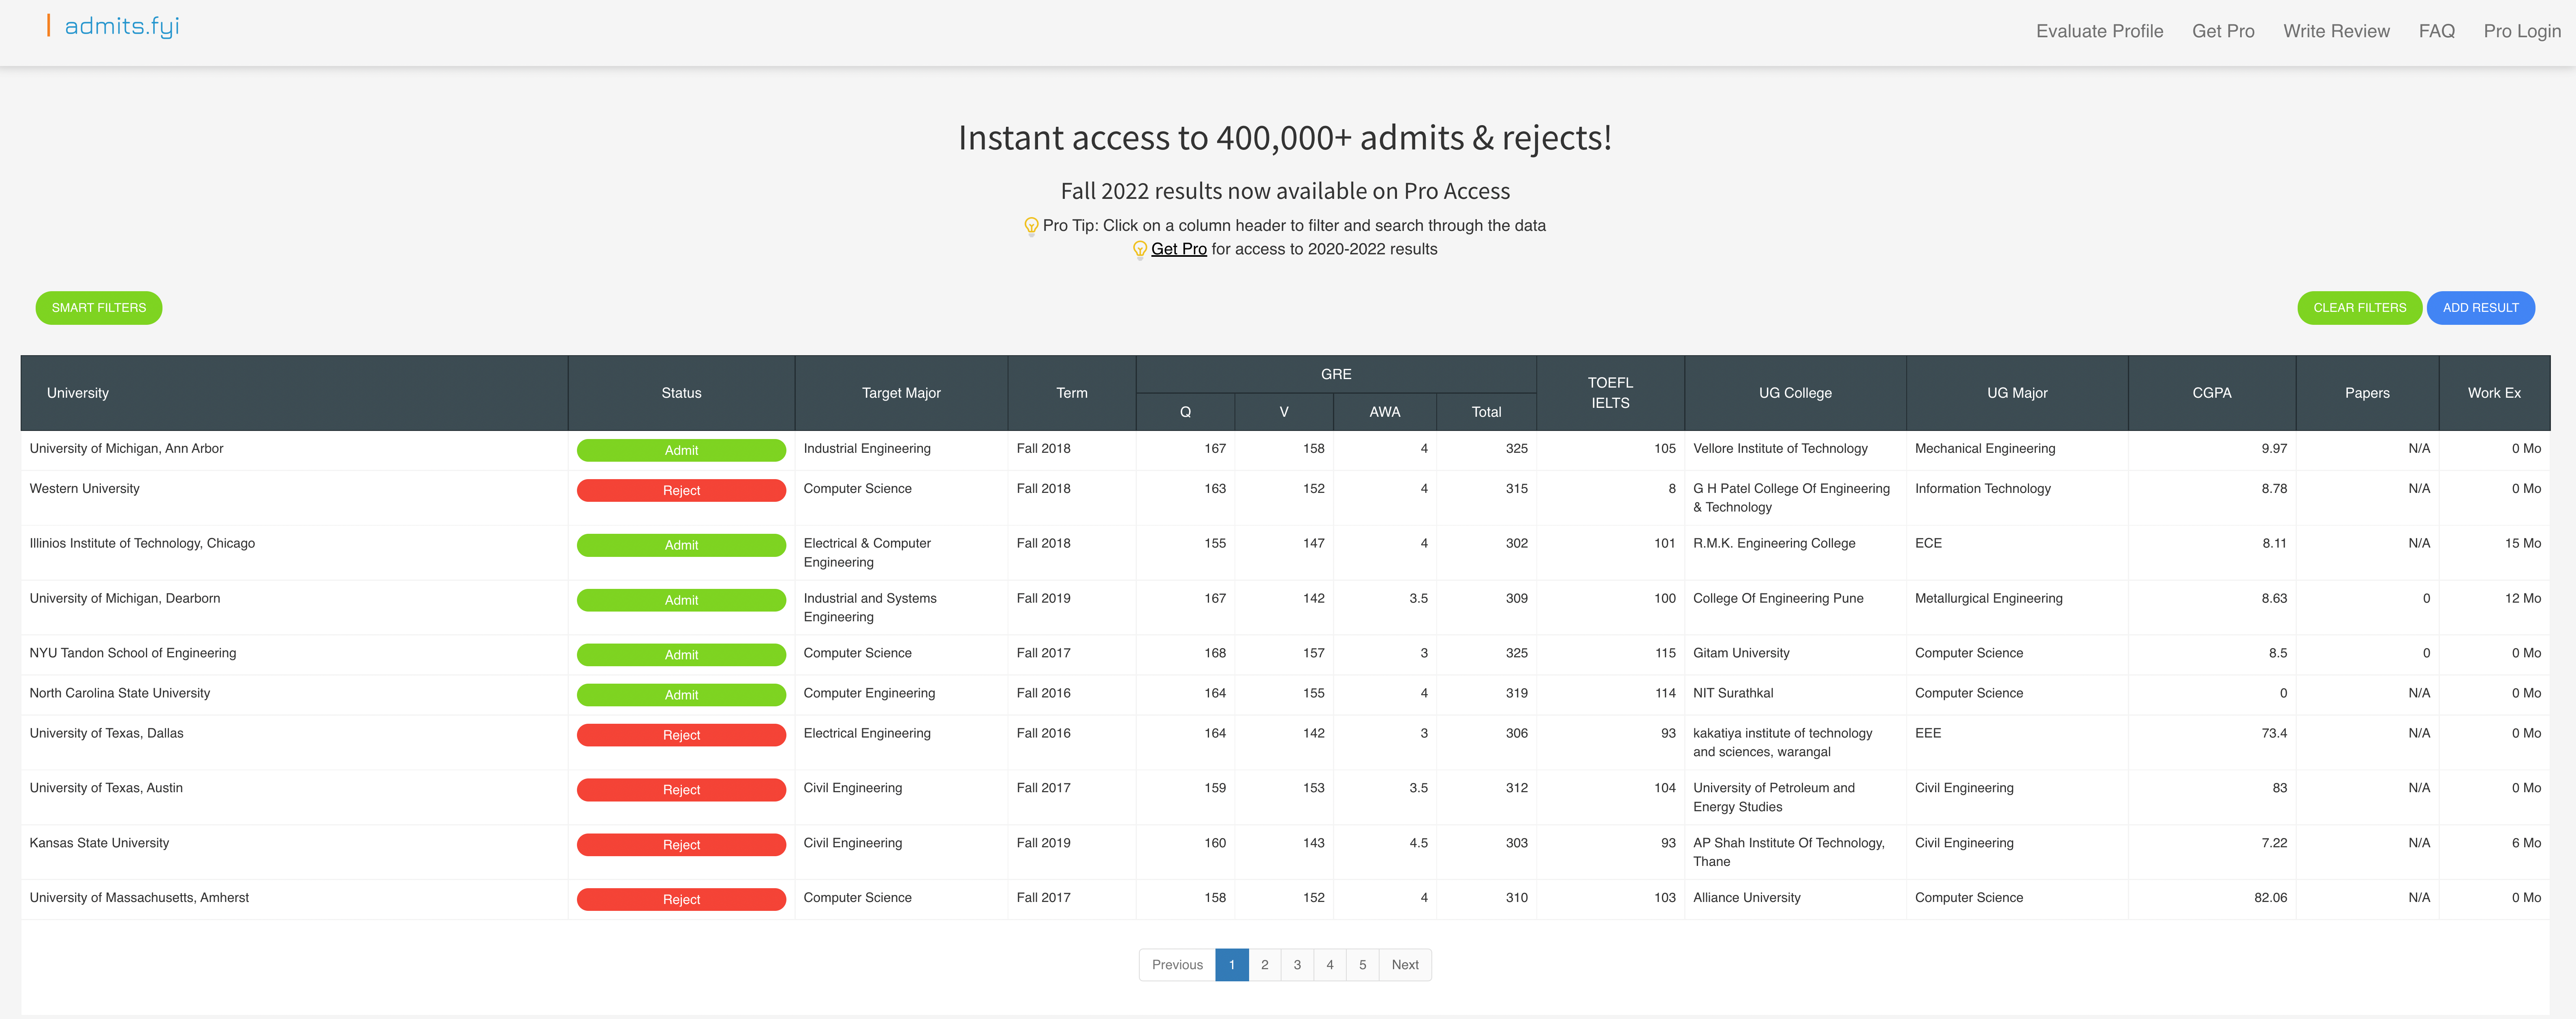Filter by the Term column header
The width and height of the screenshot is (2576, 1019).
coord(1072,393)
